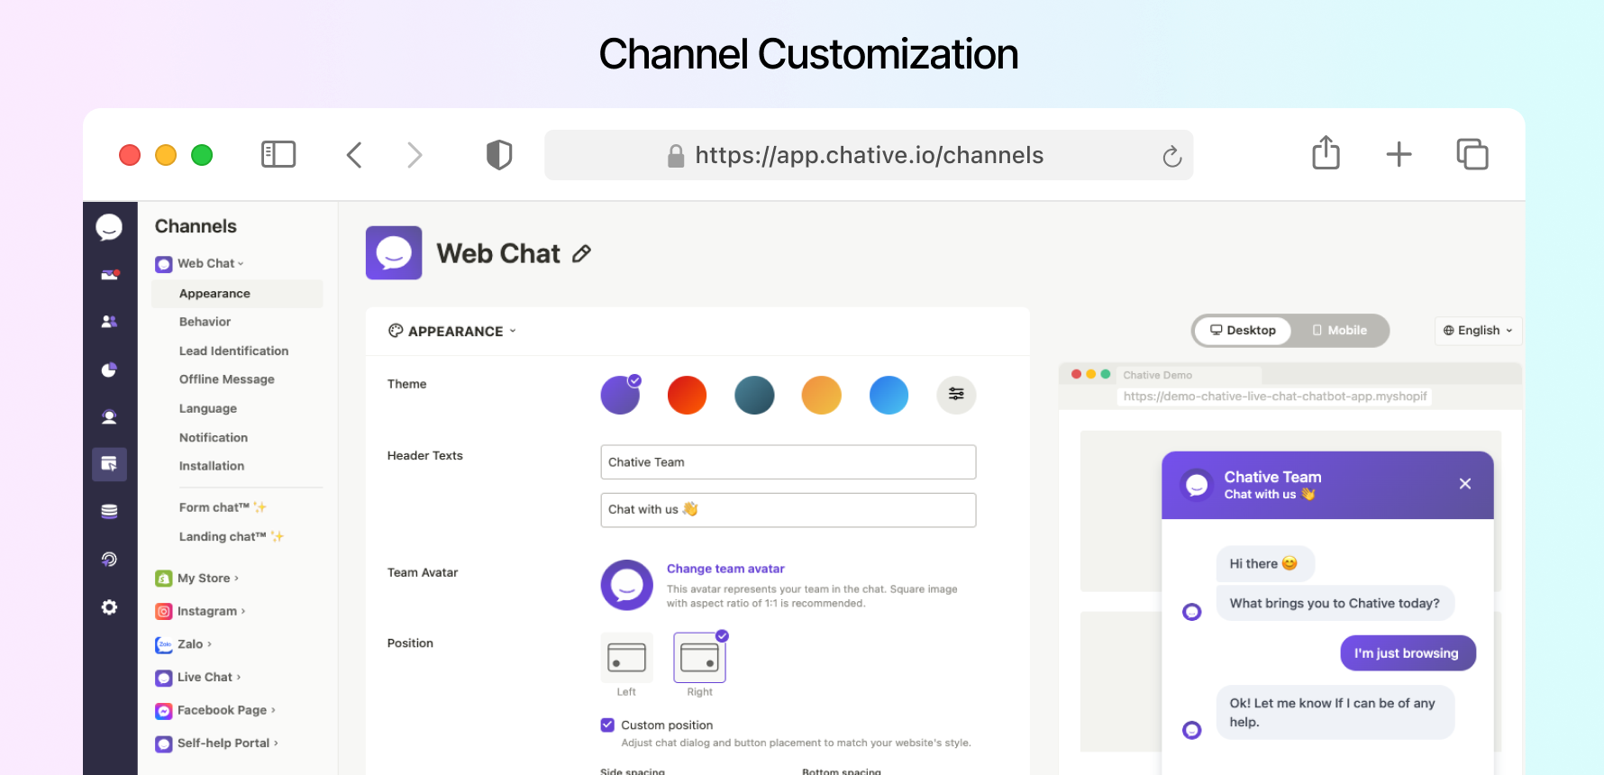Select the purple theme swatch
Viewport: 1604px width, 775px height.
pos(620,395)
